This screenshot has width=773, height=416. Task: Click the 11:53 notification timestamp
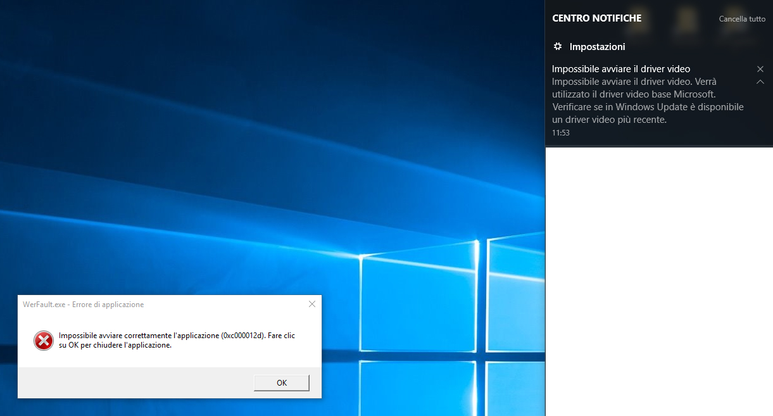tap(561, 133)
